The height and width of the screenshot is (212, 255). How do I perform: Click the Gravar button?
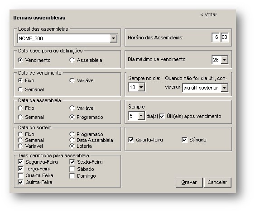click(x=189, y=183)
